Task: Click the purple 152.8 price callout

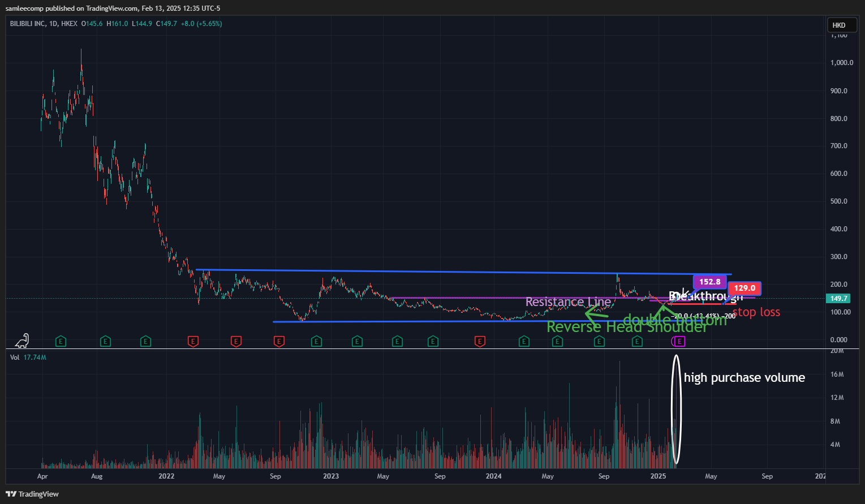Action: [x=709, y=282]
